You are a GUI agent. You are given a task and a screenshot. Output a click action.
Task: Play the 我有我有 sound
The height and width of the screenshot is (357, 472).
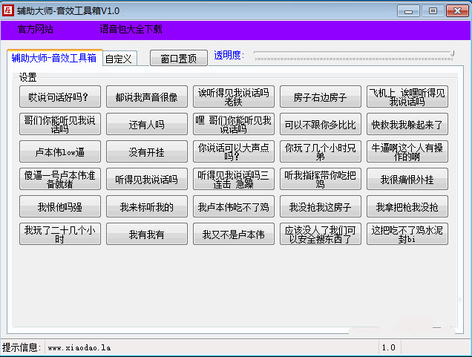(147, 234)
